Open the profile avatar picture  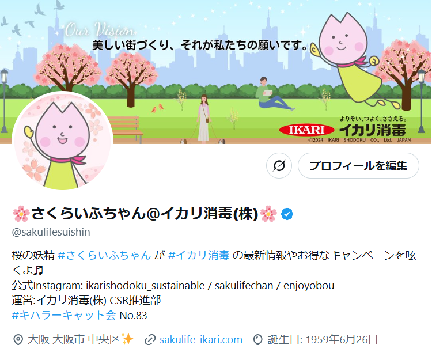(63, 141)
